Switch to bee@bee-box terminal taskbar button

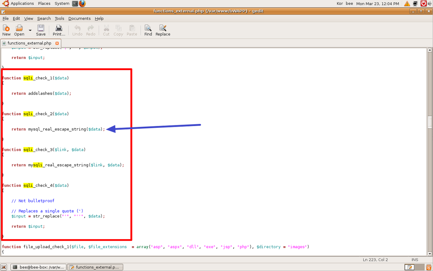click(x=38, y=267)
